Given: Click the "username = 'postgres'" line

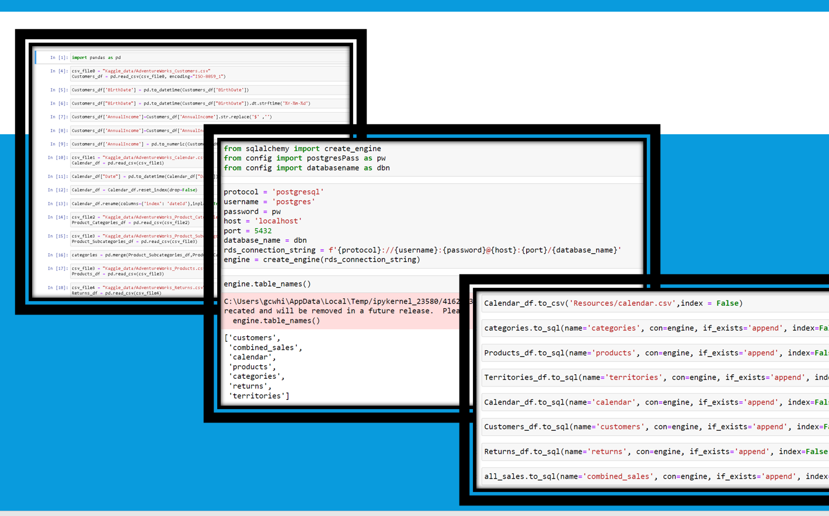Looking at the screenshot, I should 269,202.
